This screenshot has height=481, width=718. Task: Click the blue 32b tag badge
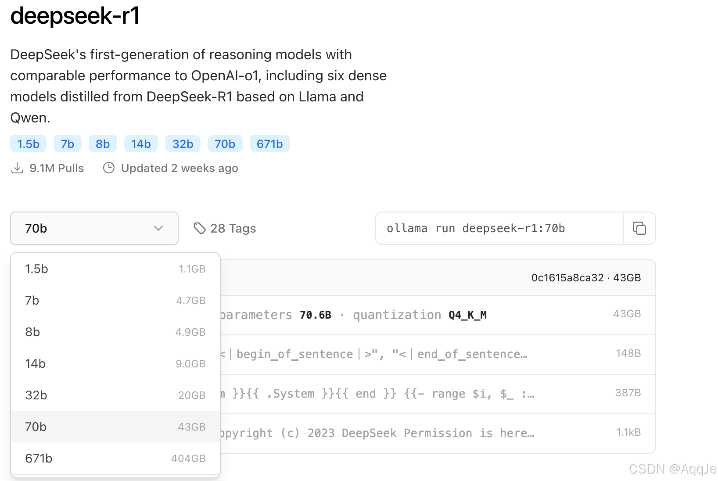click(x=183, y=144)
